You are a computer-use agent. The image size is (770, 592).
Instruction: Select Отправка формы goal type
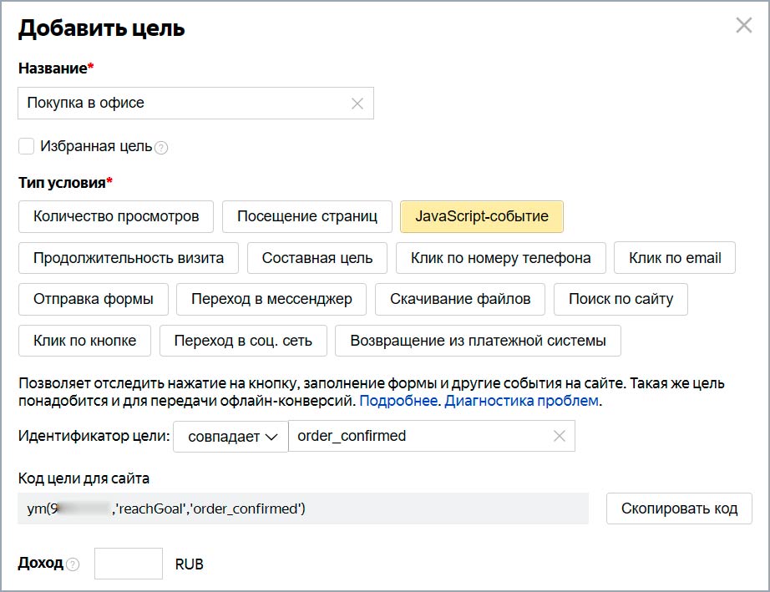(94, 299)
